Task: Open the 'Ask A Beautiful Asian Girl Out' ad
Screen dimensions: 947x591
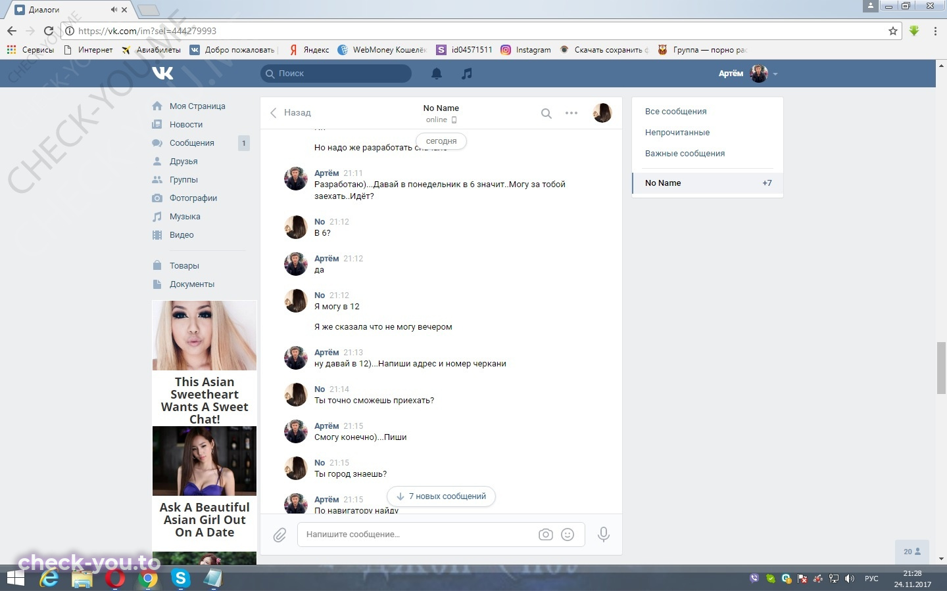Action: click(205, 483)
